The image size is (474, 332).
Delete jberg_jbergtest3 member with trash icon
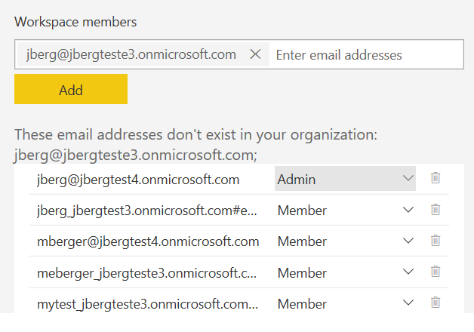pyautogui.click(x=436, y=209)
